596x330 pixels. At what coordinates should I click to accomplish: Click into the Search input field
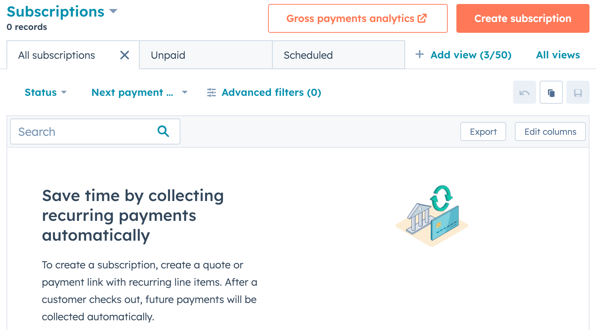coord(83,132)
